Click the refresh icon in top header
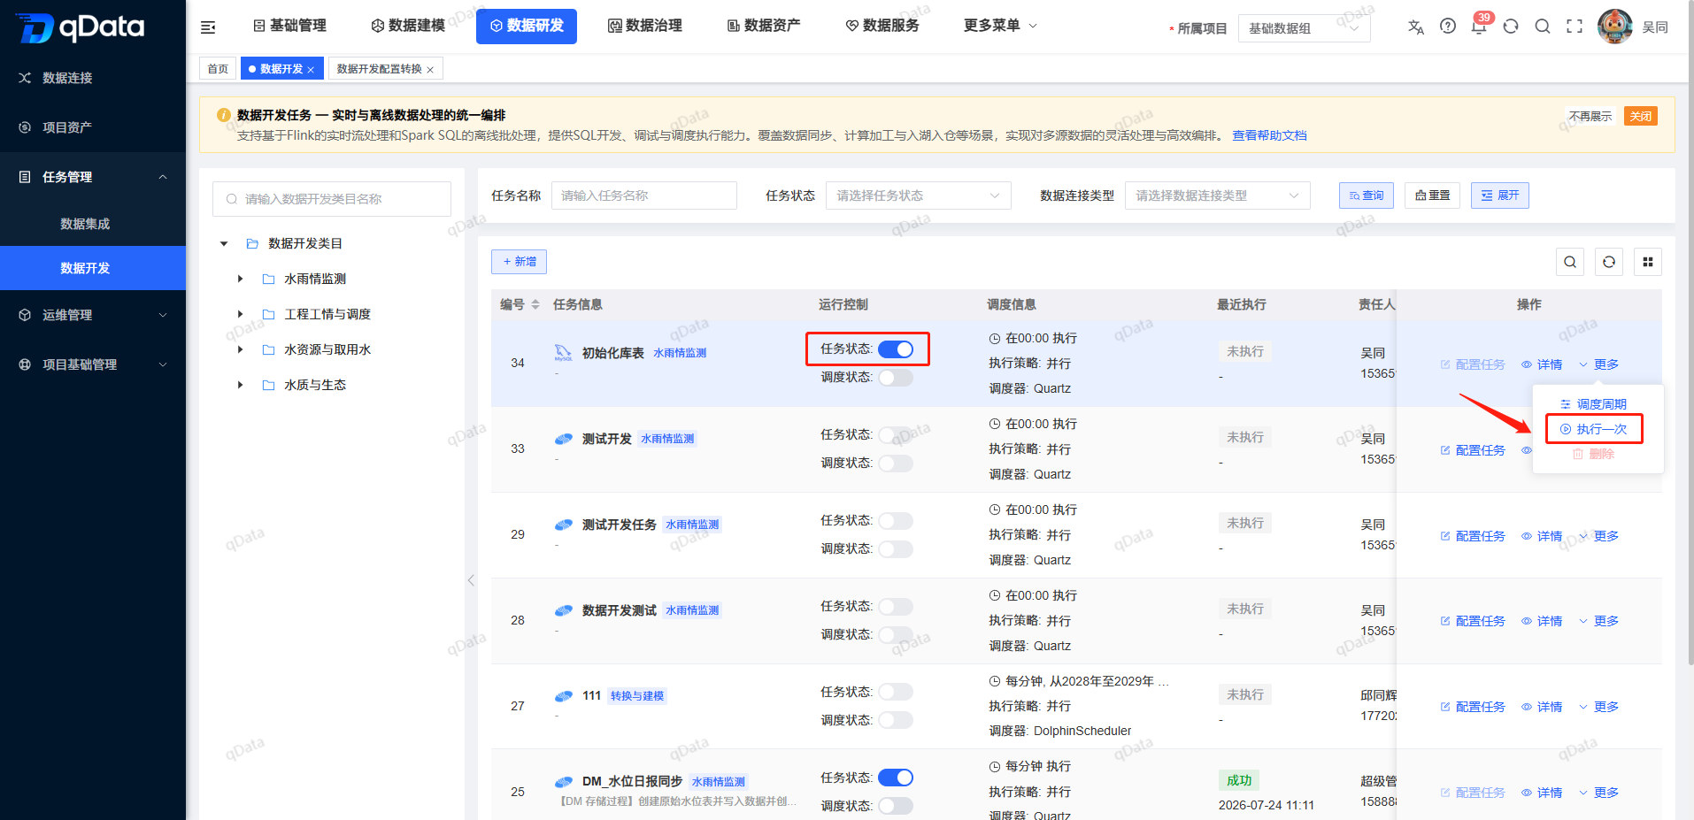Image resolution: width=1694 pixels, height=820 pixels. point(1511,27)
